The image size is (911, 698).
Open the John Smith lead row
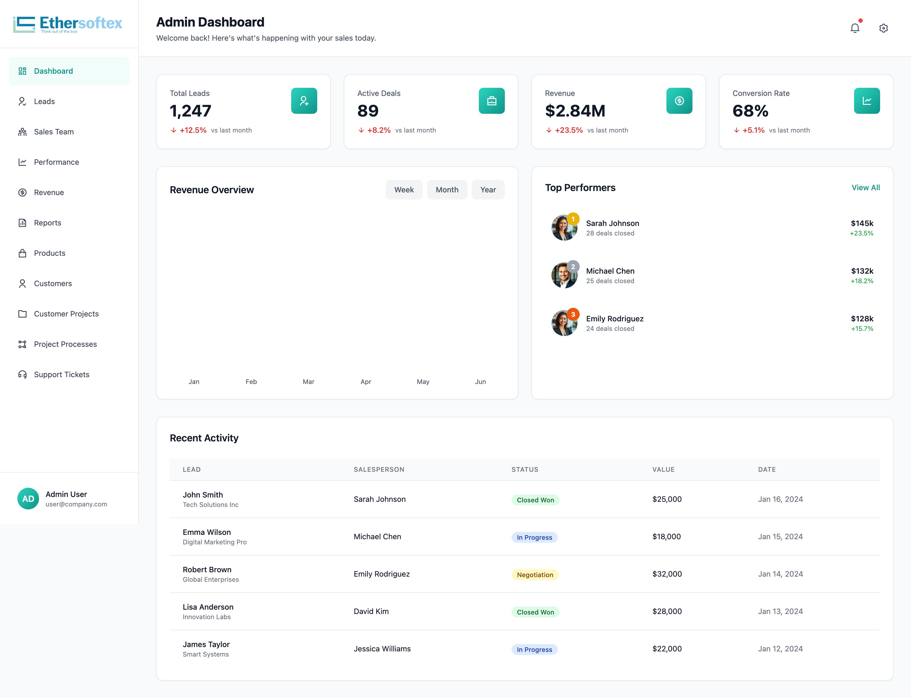[x=525, y=499]
